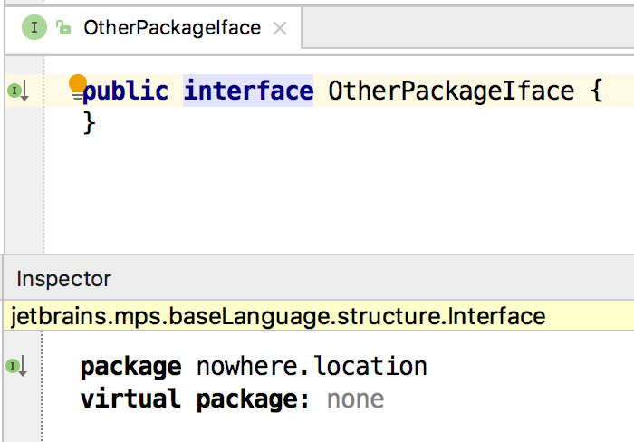The width and height of the screenshot is (634, 442).
Task: Click the 'public' visibility keyword
Action: point(126,91)
